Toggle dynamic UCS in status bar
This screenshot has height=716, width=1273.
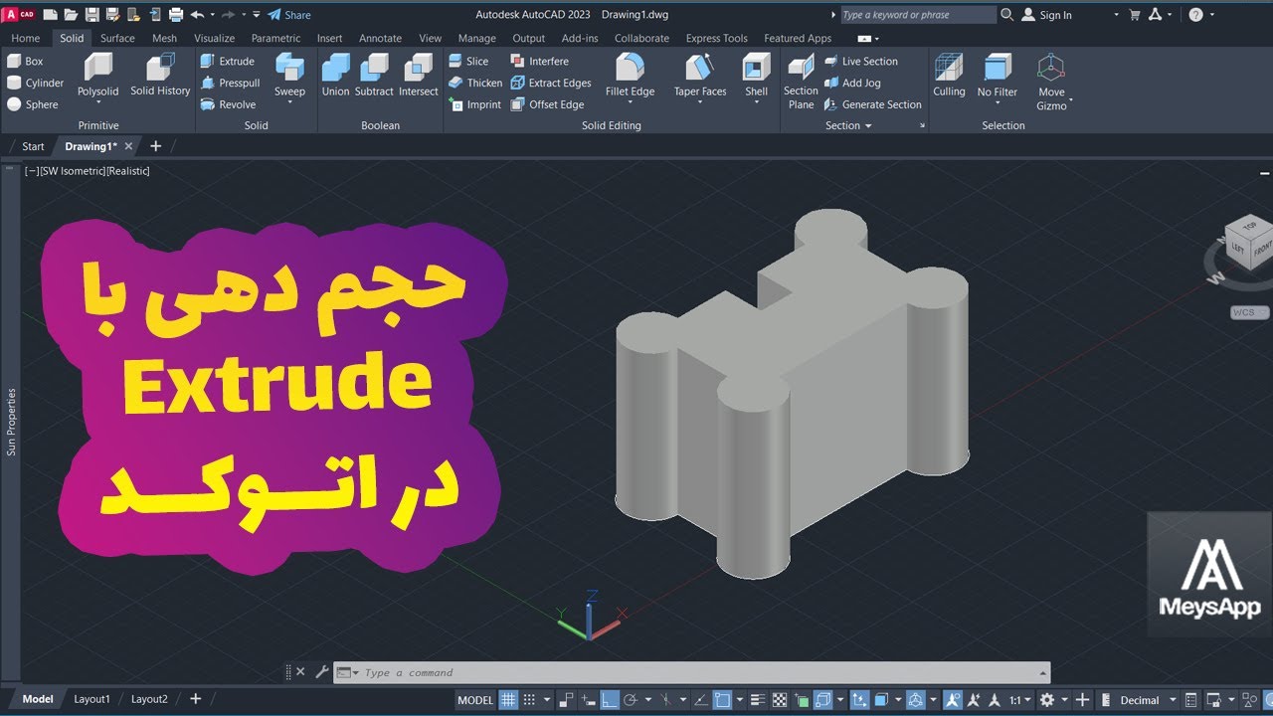(x=860, y=700)
